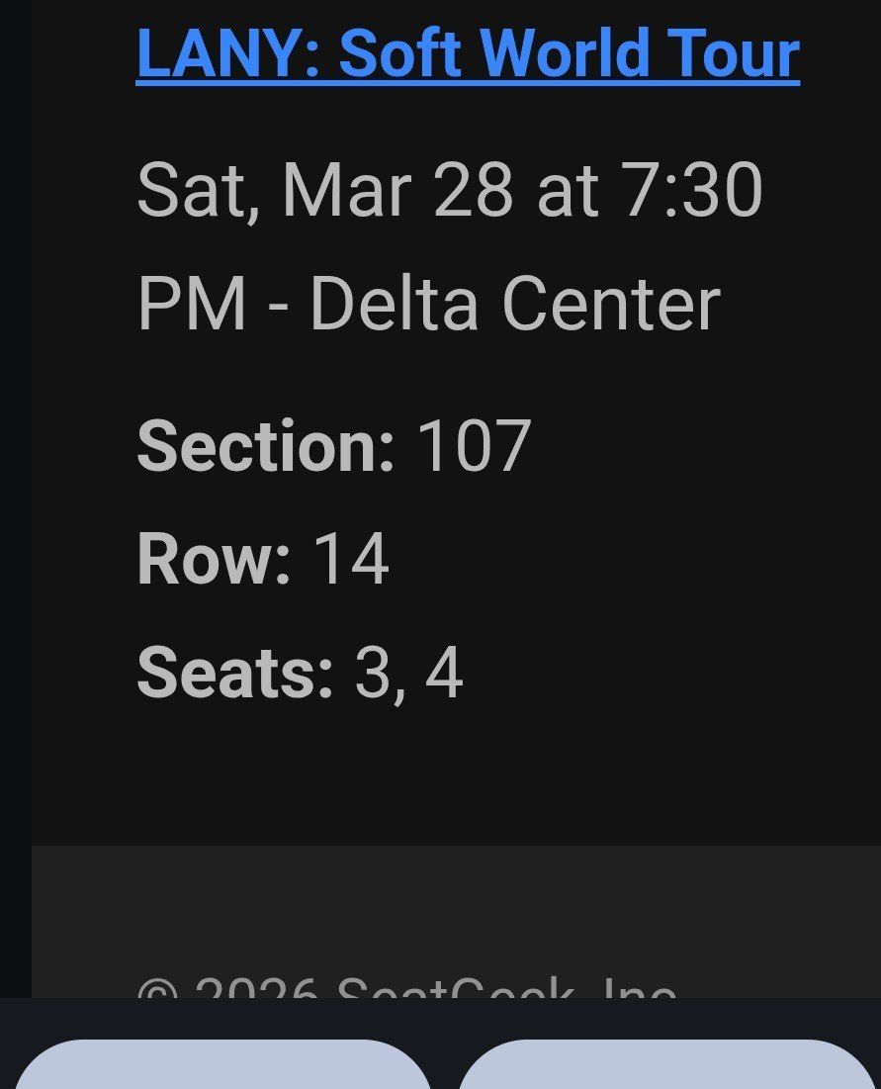The width and height of the screenshot is (881, 1089).
Task: Click the bold "Seats:" label
Action: pos(235,674)
